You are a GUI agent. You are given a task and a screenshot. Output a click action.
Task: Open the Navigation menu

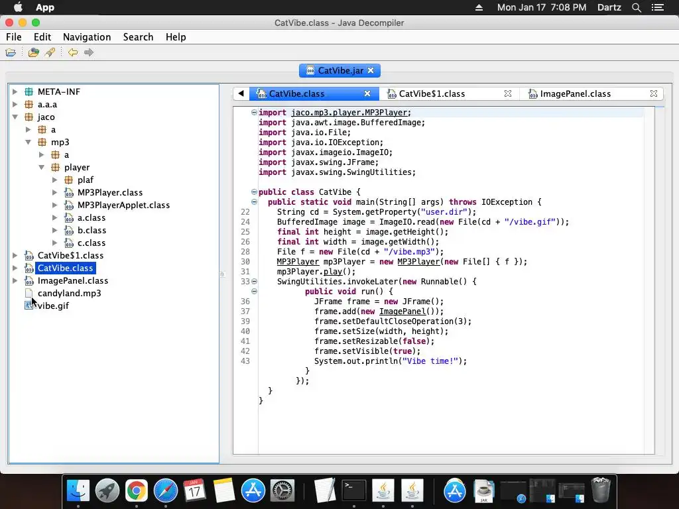point(87,37)
